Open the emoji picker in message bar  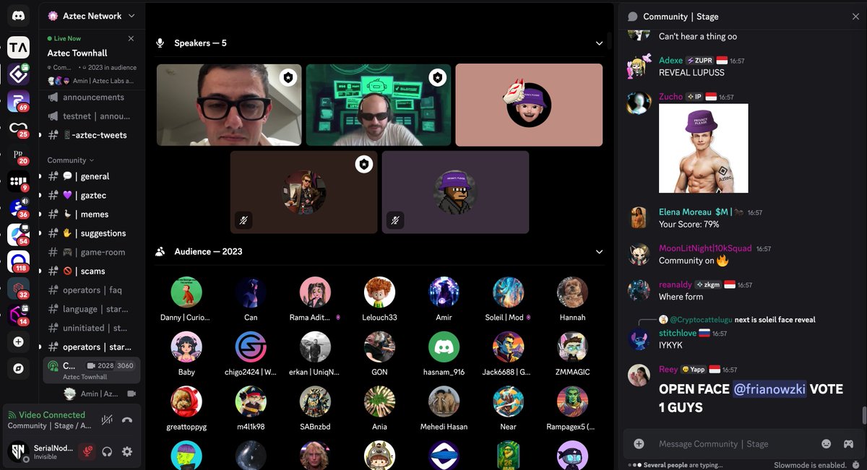pyautogui.click(x=827, y=443)
